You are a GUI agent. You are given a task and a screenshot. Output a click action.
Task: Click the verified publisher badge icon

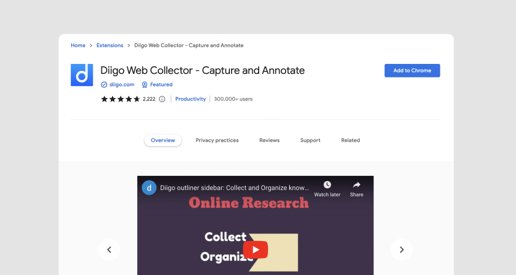(104, 84)
